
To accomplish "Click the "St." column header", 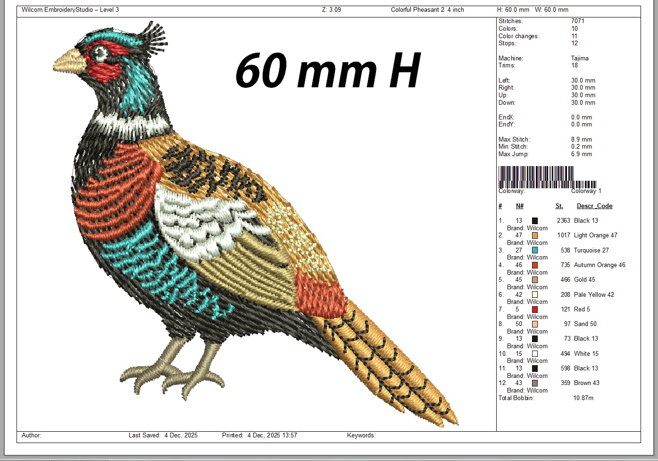I will 559,206.
